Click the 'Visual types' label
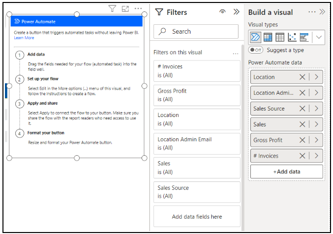Image resolution: width=333 pixels, height=234 pixels. pyautogui.click(x=263, y=25)
